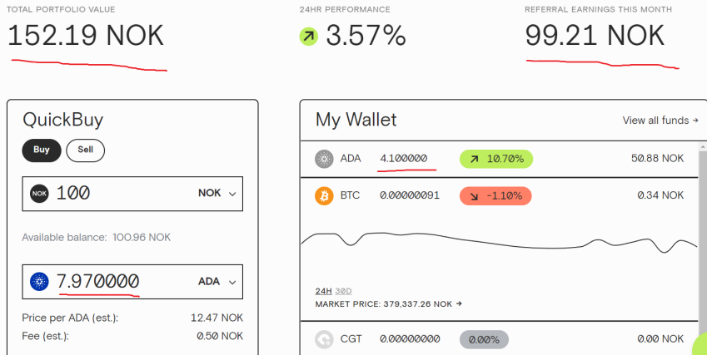Image resolution: width=707 pixels, height=355 pixels.
Task: Open the ADA asset dropdown
Action: point(217,282)
